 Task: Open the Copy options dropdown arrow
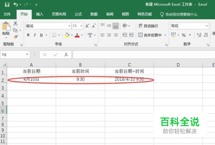(20, 30)
